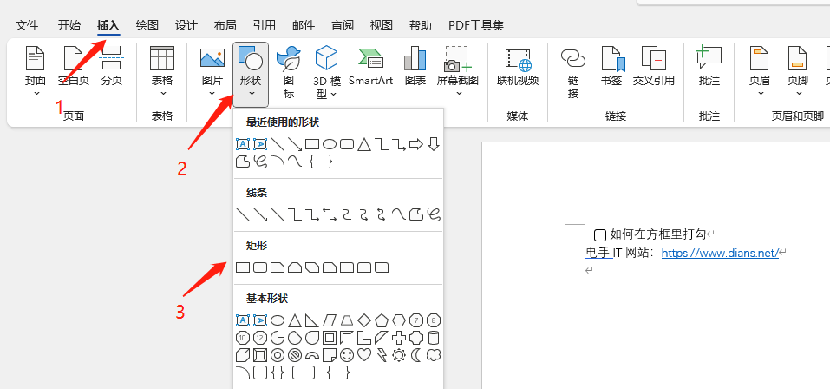Open the 设计 design tab

[186, 25]
